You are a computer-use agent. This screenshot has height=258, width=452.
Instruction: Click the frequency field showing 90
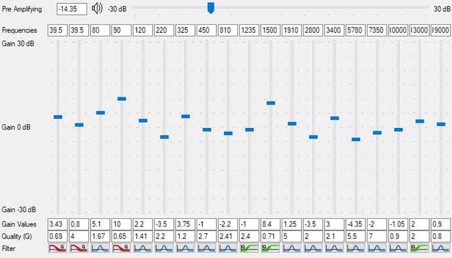click(x=121, y=30)
